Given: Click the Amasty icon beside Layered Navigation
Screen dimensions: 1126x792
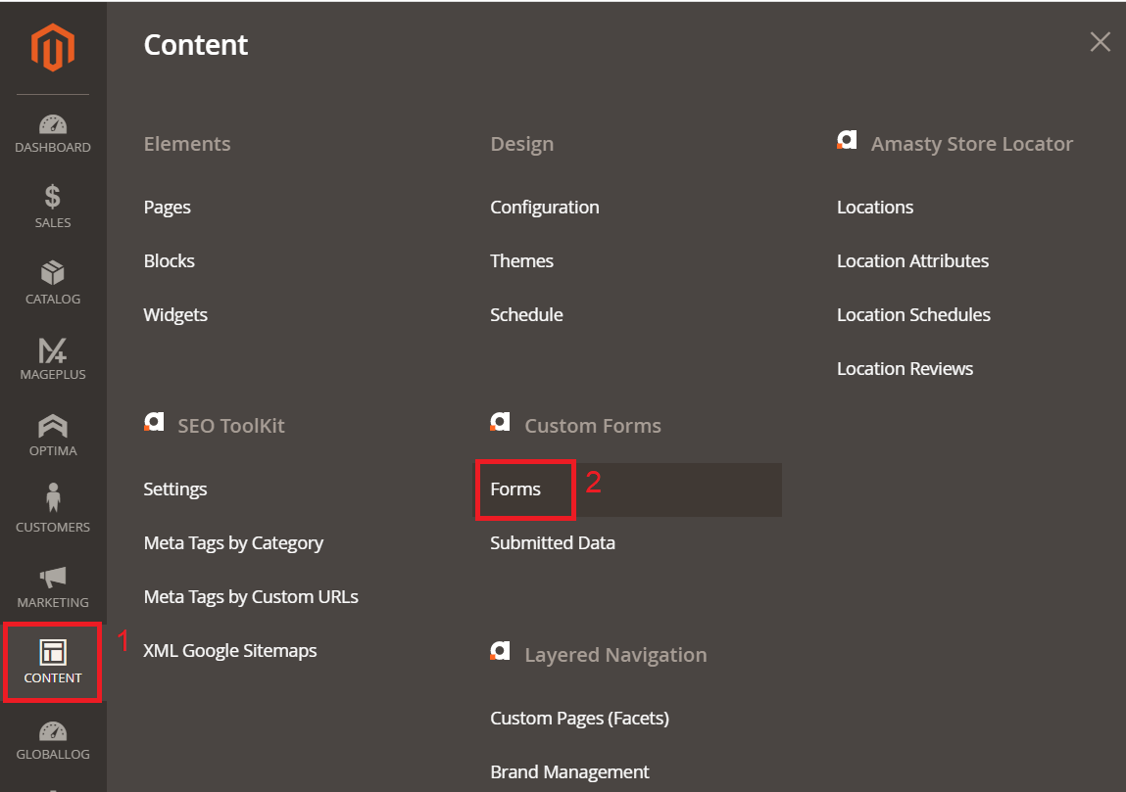Looking at the screenshot, I should 500,651.
